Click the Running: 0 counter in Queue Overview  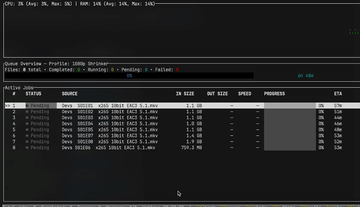coord(101,70)
